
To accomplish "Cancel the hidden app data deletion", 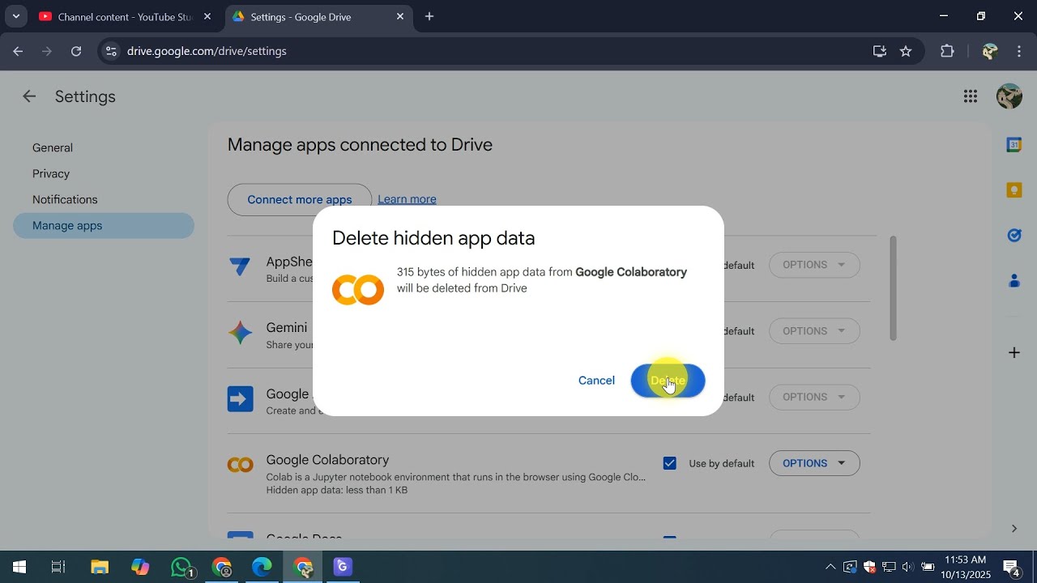I will pos(596,381).
